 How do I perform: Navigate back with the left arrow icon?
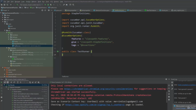11,5
